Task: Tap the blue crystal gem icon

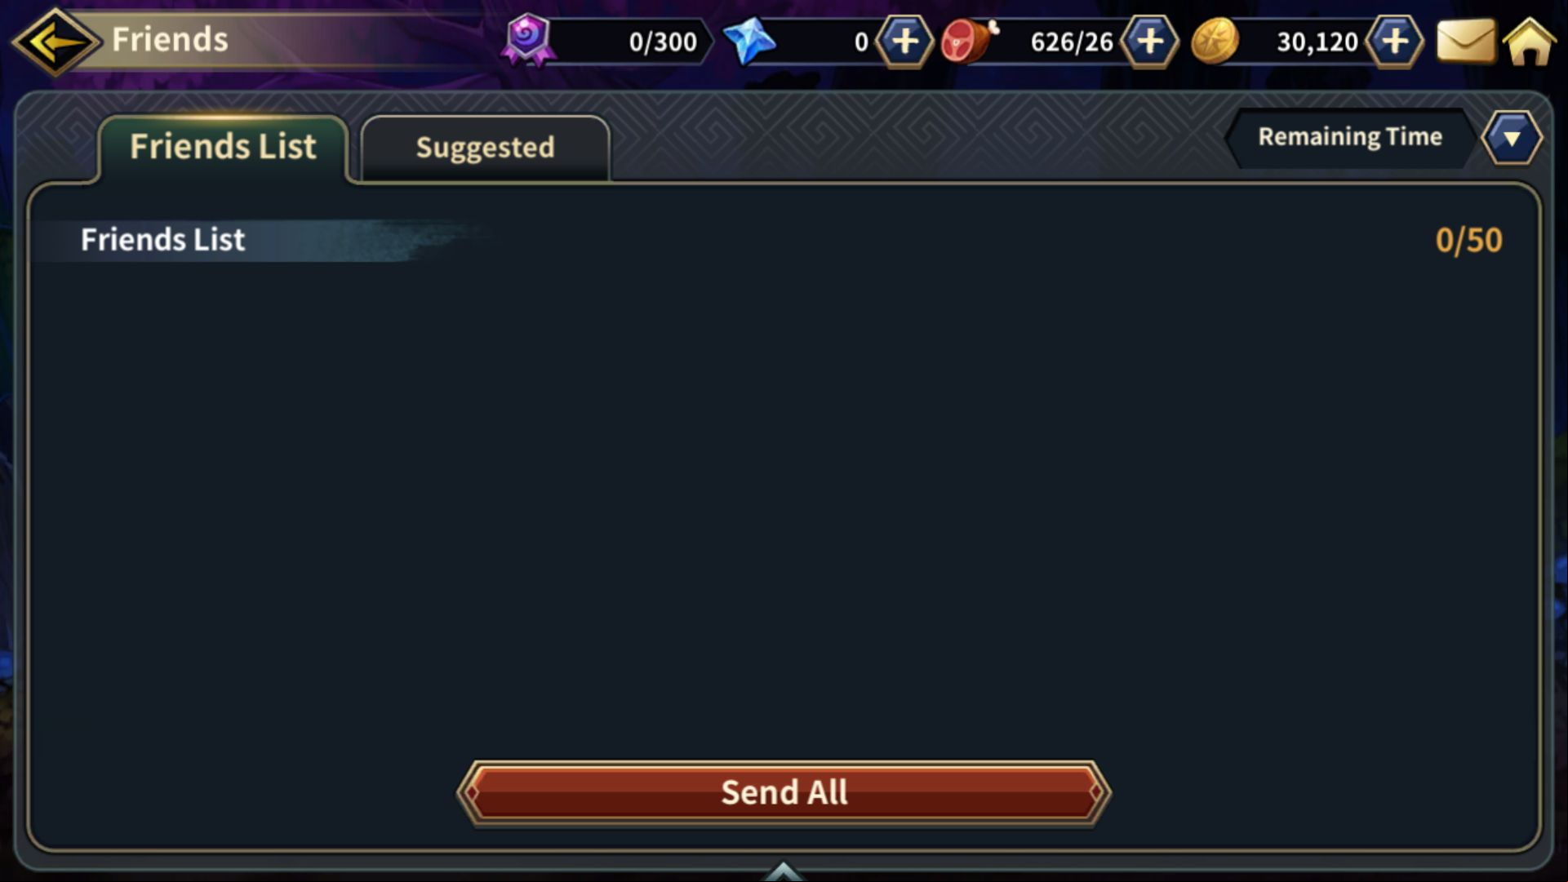Action: pos(749,41)
